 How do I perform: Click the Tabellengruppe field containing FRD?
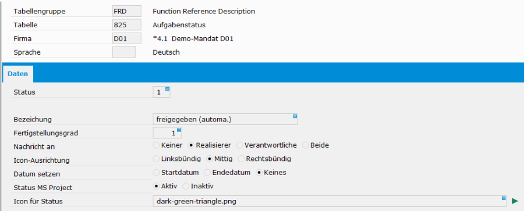tap(127, 11)
